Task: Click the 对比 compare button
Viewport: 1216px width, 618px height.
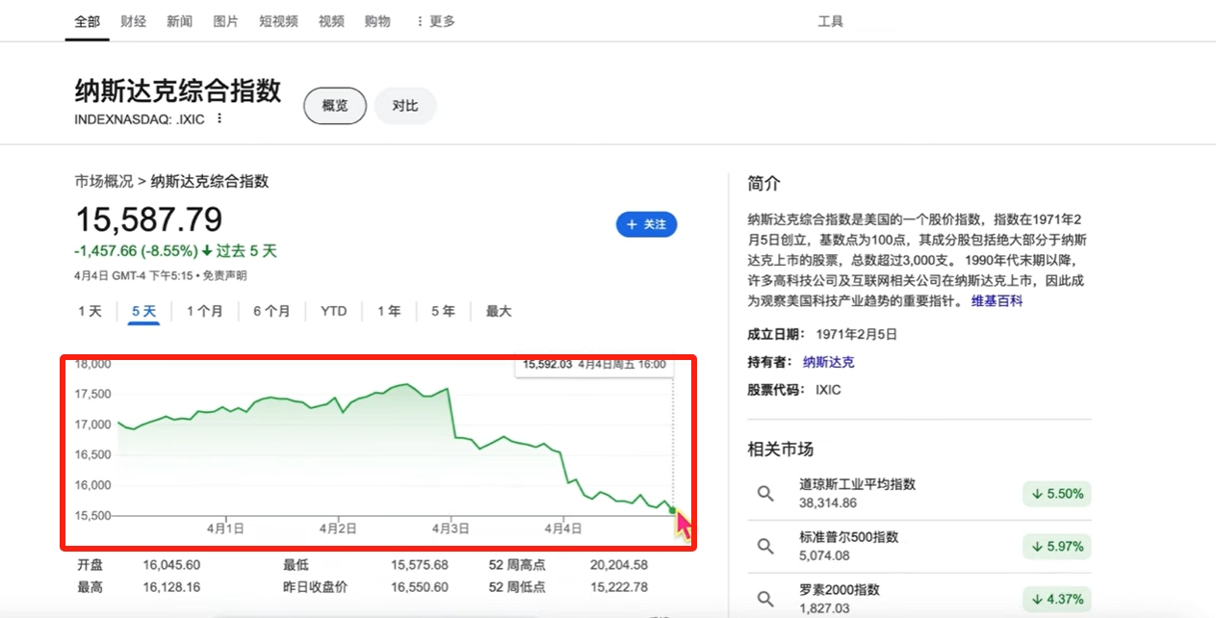Action: (405, 106)
